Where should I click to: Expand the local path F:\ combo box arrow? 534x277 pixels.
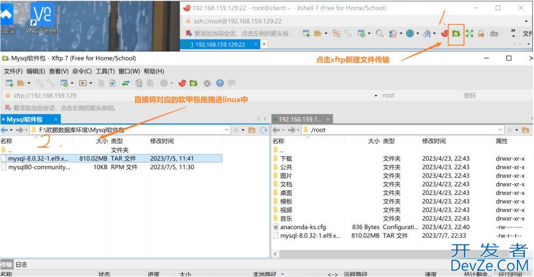click(227, 130)
